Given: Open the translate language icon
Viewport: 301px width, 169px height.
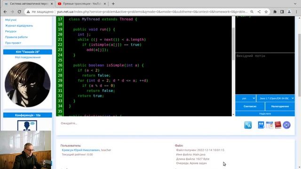Looking at the screenshot, I should tap(248, 125).
